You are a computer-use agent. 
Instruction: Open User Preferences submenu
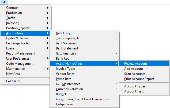click(x=25, y=59)
